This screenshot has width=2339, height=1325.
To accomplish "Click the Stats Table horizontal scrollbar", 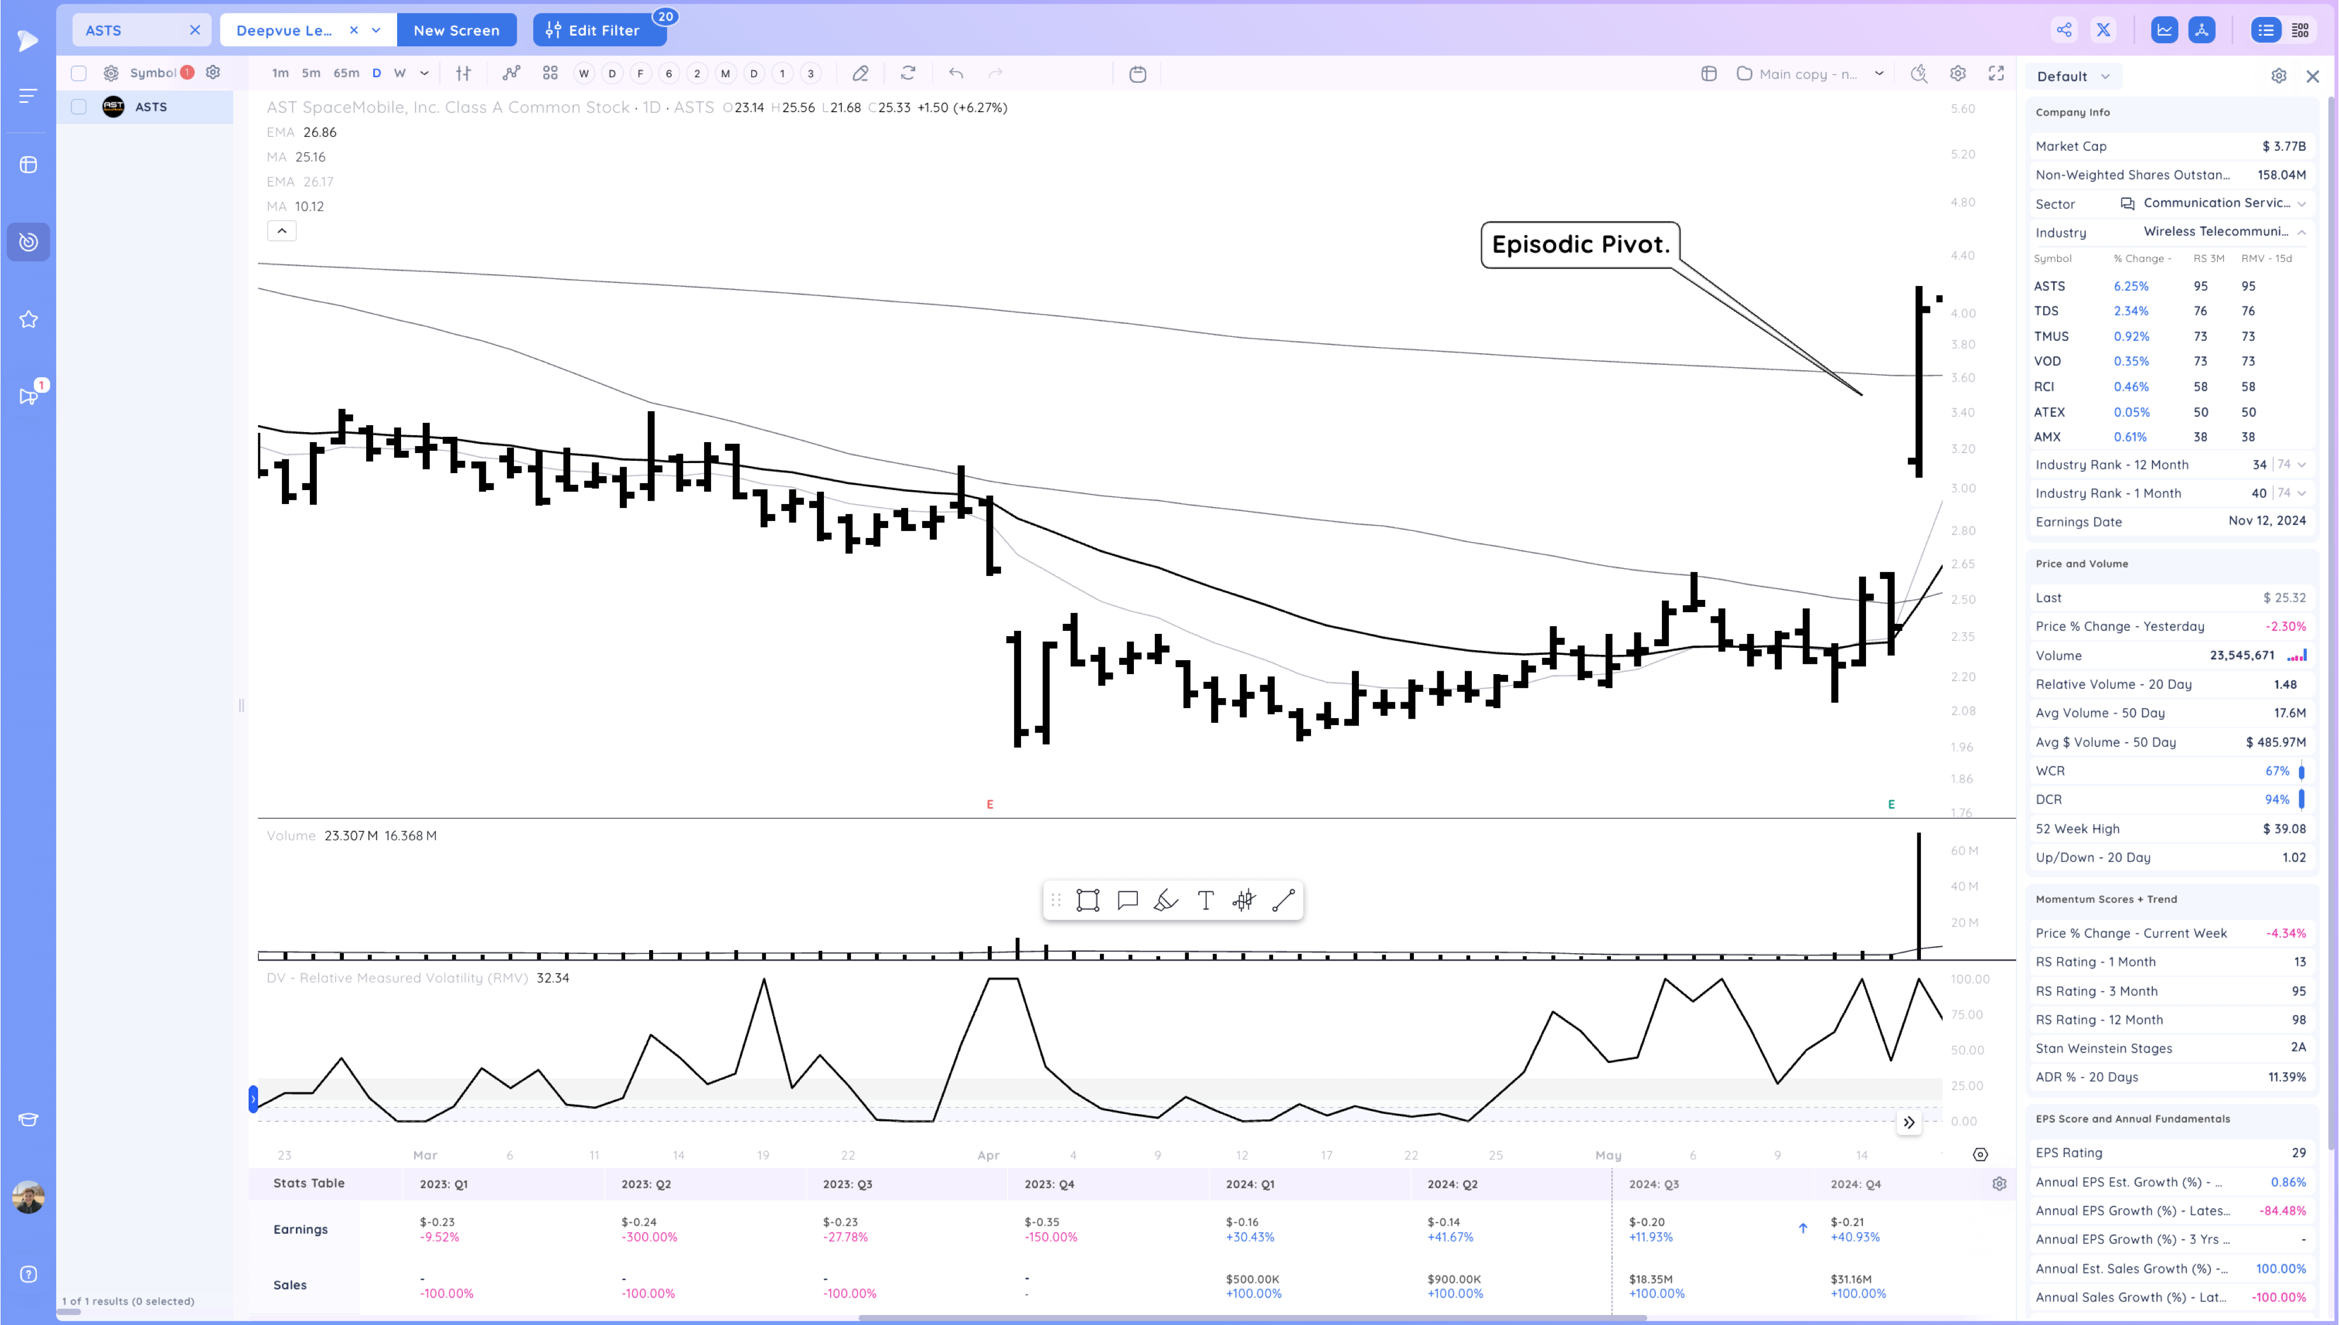I will coord(1252,1317).
